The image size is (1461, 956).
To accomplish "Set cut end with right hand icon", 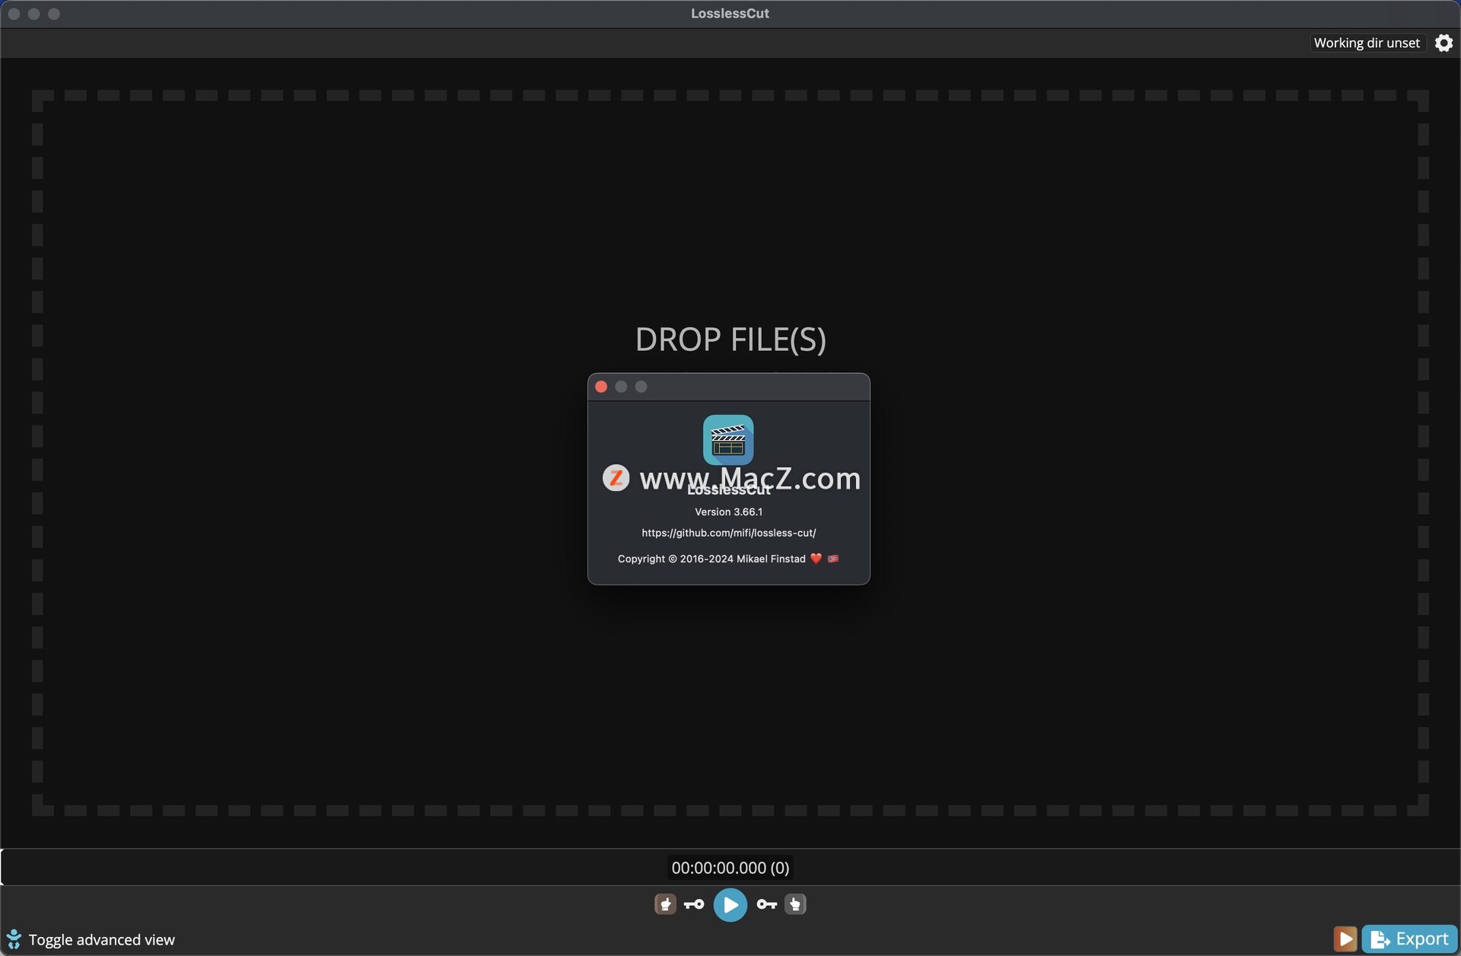I will click(795, 904).
